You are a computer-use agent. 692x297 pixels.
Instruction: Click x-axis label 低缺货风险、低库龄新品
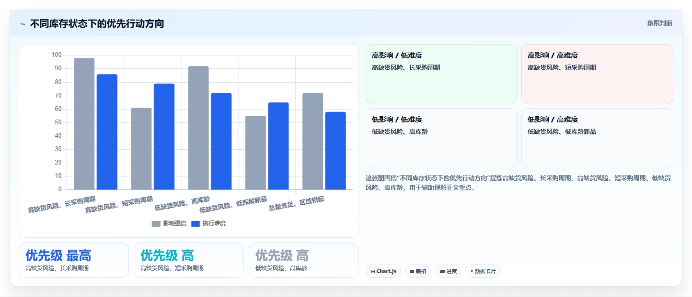click(233, 204)
